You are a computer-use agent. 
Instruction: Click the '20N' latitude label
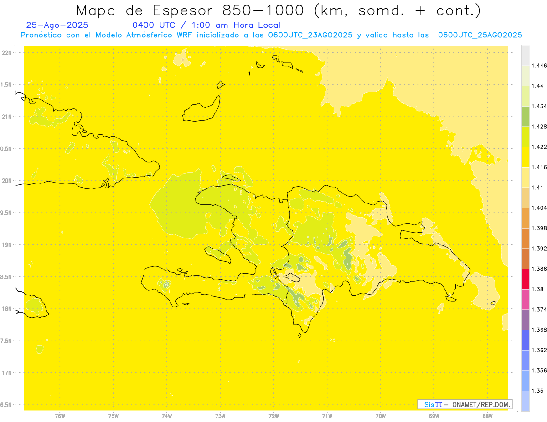(8, 181)
